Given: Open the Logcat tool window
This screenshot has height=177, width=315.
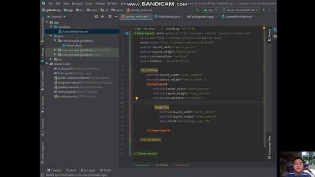Looking at the screenshot, I should [88, 170].
